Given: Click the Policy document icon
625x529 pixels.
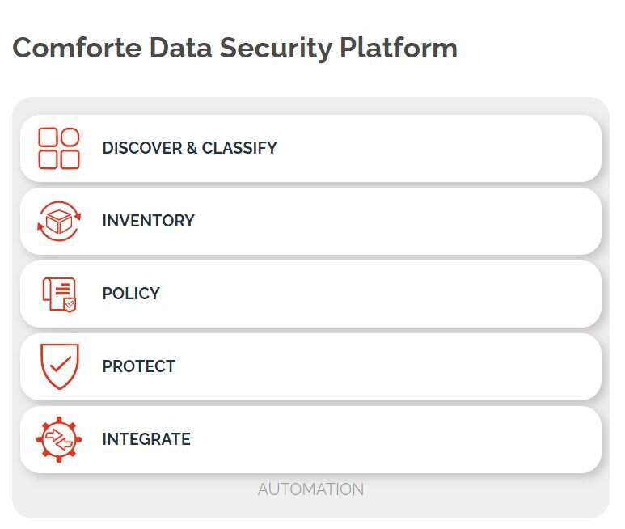Looking at the screenshot, I should coord(59,294).
